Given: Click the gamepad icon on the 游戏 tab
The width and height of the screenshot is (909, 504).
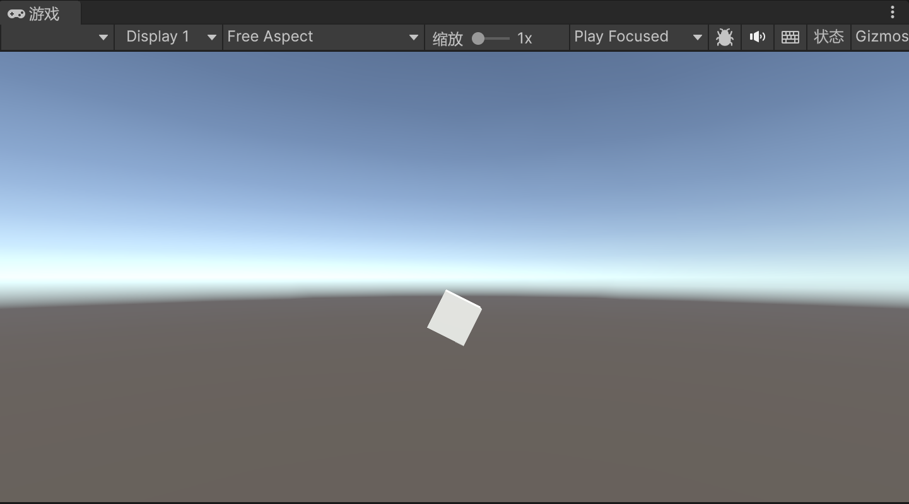Looking at the screenshot, I should pyautogui.click(x=16, y=14).
